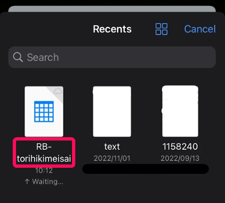The image size is (225, 203).
Task: Open the RB-torihikimeisai spreadsheet thumbnail
Action: click(x=44, y=111)
